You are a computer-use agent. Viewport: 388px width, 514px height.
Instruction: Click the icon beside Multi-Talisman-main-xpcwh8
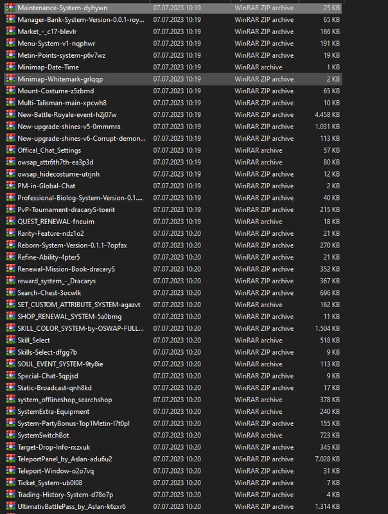pyautogui.click(x=11, y=102)
